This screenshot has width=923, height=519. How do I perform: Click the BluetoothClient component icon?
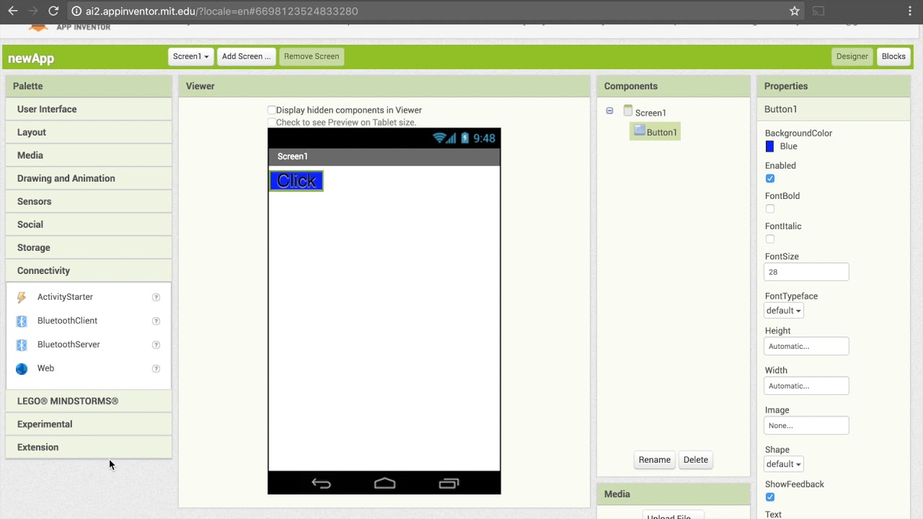(22, 321)
